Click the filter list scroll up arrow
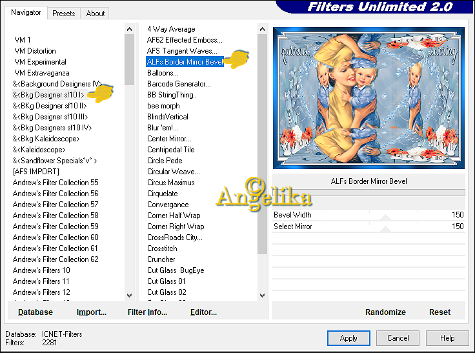The image size is (475, 353). tap(262, 30)
